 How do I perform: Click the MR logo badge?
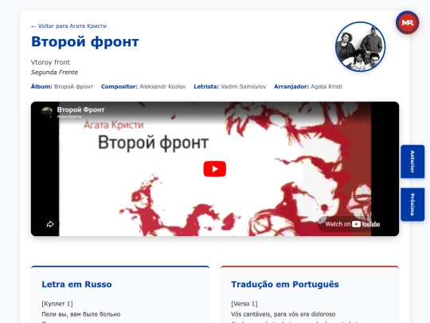407,22
